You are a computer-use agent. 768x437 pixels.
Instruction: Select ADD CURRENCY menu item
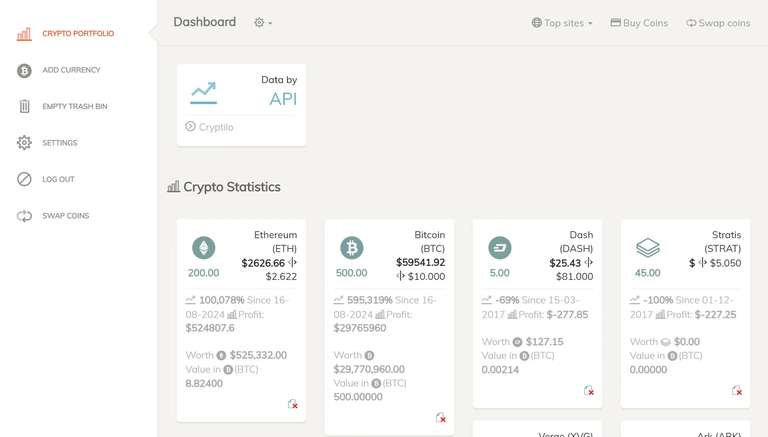pyautogui.click(x=72, y=70)
